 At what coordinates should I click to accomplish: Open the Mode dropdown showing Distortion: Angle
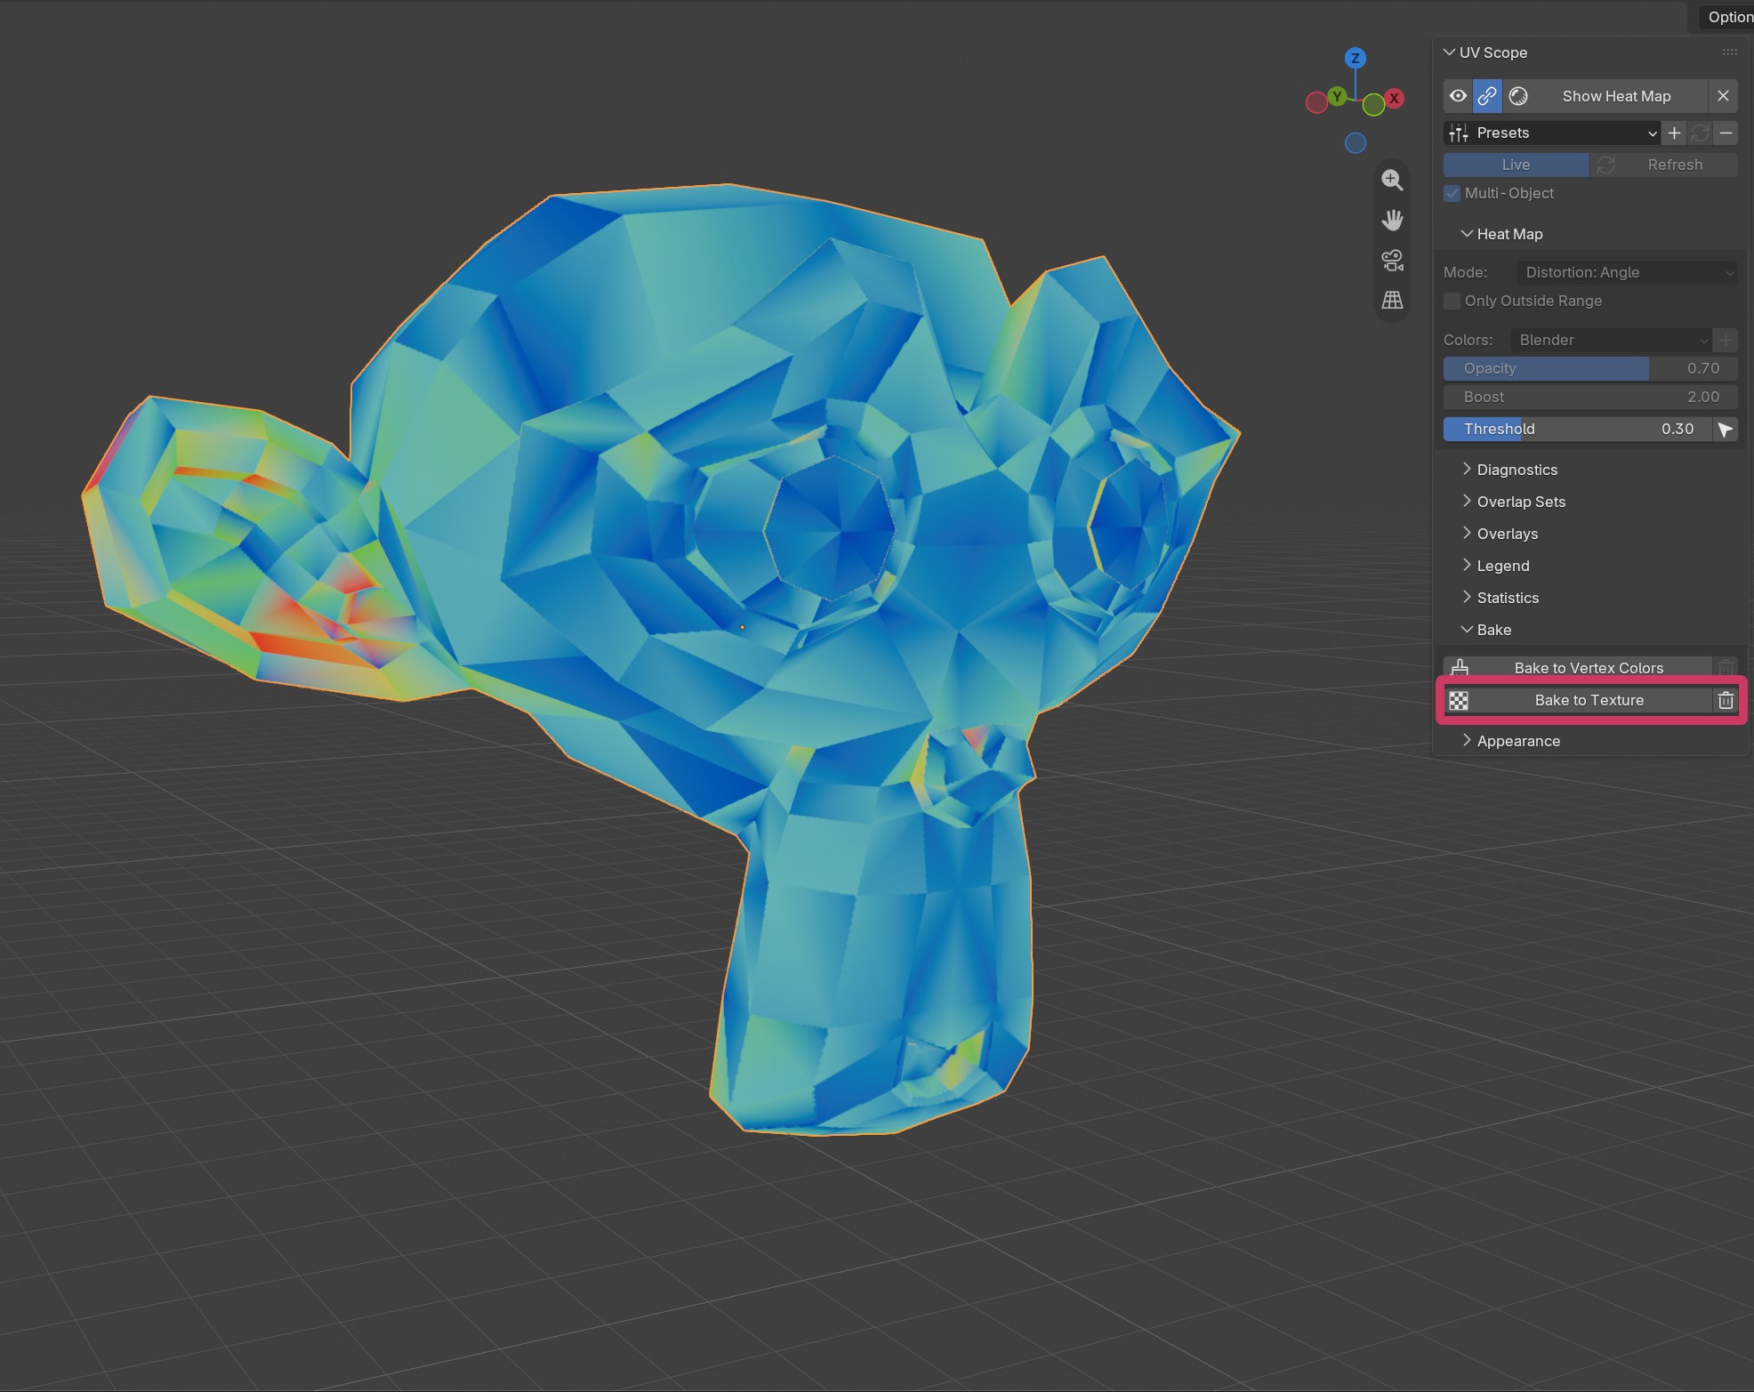tap(1627, 272)
